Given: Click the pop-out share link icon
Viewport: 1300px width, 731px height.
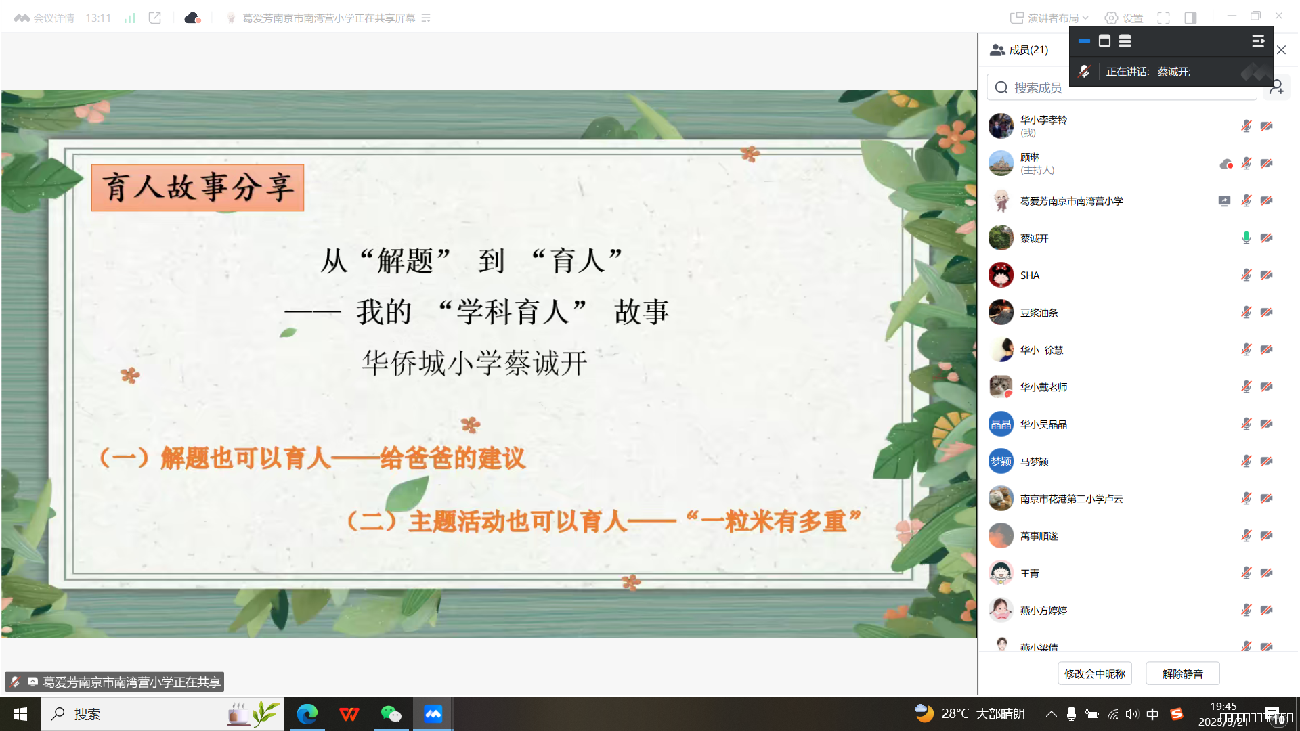Looking at the screenshot, I should tap(155, 18).
